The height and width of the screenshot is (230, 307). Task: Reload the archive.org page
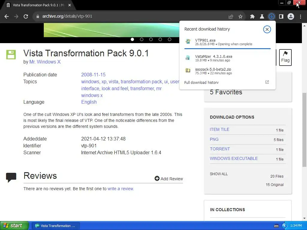(26, 16)
